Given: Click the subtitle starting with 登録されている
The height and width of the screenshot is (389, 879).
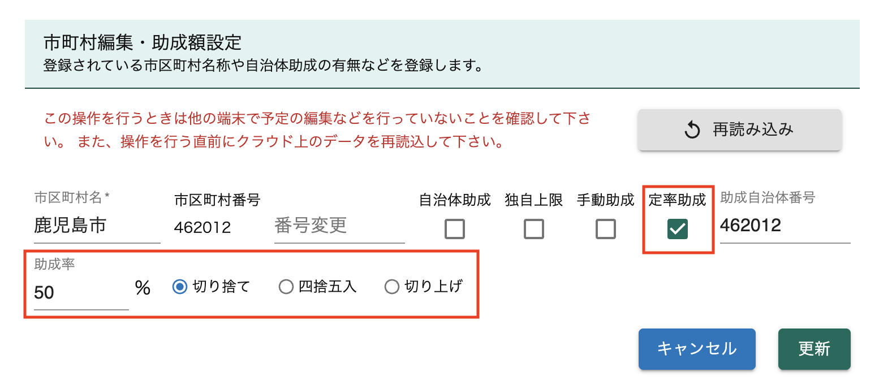Looking at the screenshot, I should tap(263, 66).
